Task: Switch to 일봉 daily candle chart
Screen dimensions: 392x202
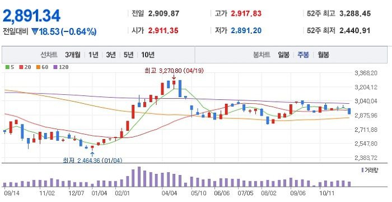Action: tap(284, 54)
